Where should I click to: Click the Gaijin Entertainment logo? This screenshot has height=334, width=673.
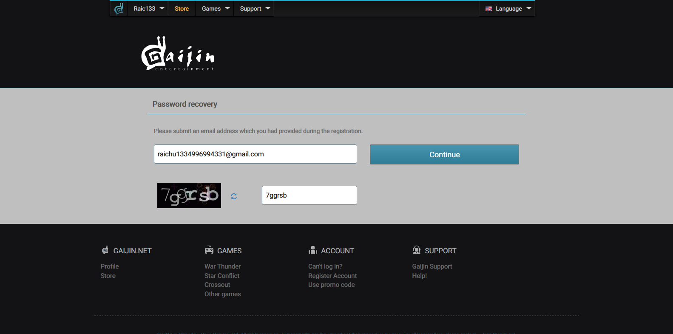pyautogui.click(x=178, y=54)
